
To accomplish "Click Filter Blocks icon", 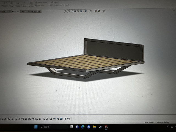I will (x=47, y=119).
